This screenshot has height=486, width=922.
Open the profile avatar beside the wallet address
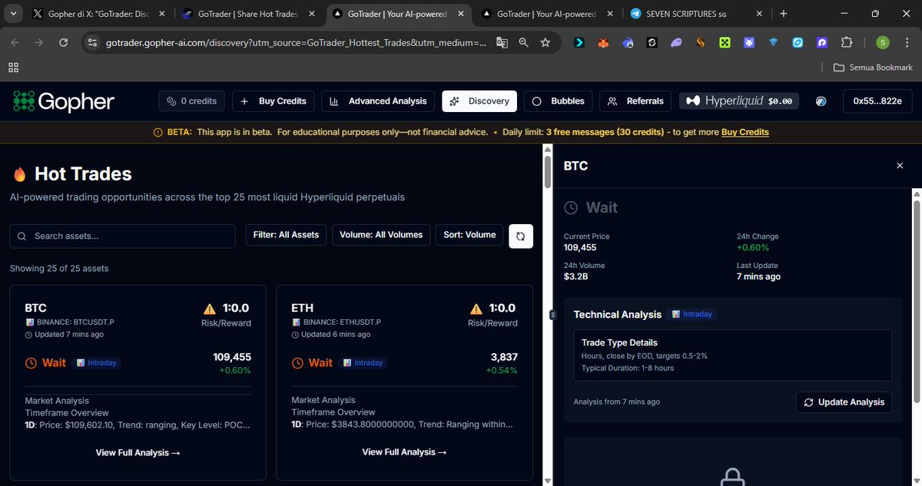(821, 101)
